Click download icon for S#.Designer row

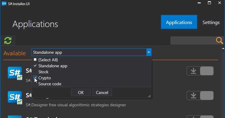(193, 95)
